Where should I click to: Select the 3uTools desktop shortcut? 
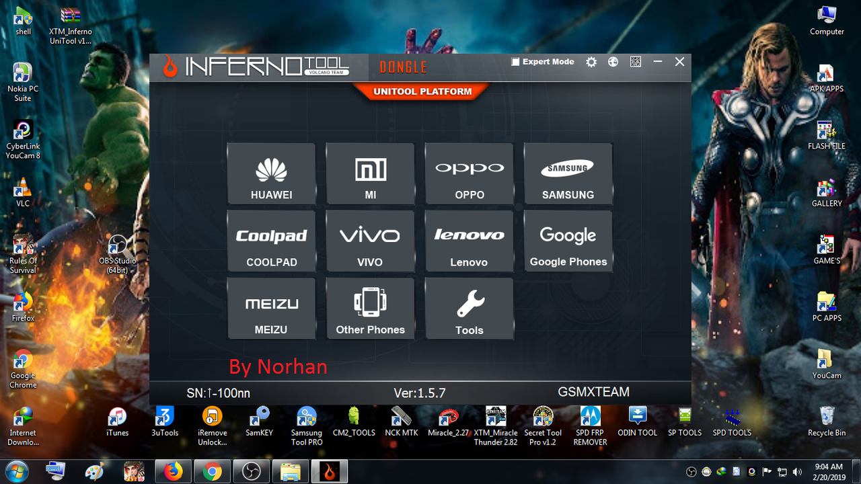(x=165, y=421)
